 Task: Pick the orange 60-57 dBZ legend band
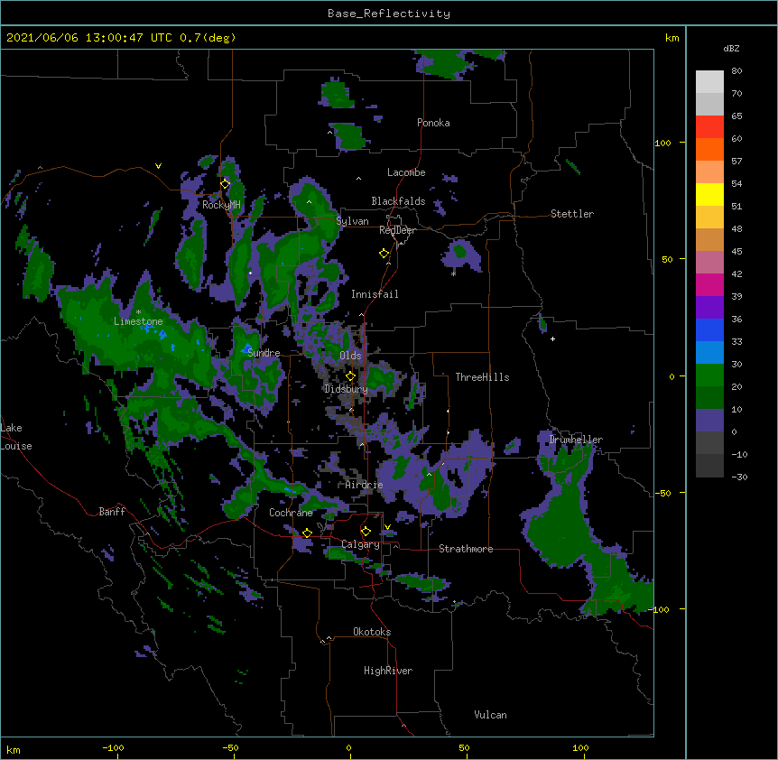click(709, 150)
